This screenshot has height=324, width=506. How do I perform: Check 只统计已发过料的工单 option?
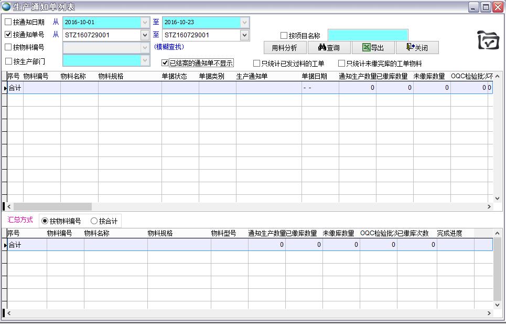pos(257,64)
